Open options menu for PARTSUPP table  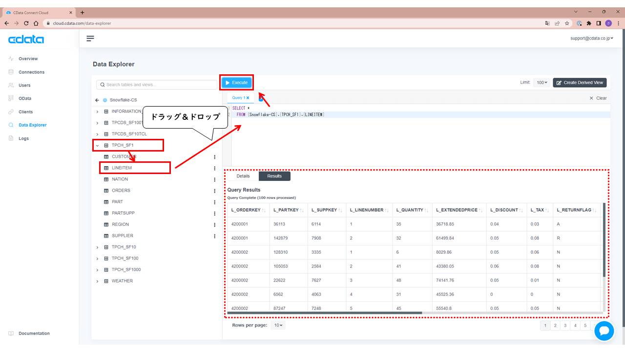[214, 213]
